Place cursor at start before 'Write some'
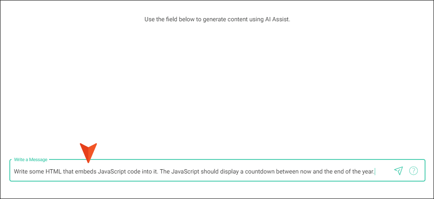The width and height of the screenshot is (434, 199). pyautogui.click(x=14, y=171)
